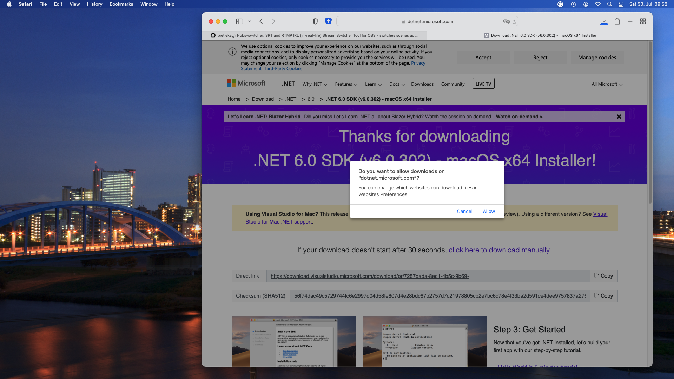674x379 pixels.
Task: Go forward with the forward arrow
Action: pyautogui.click(x=273, y=21)
